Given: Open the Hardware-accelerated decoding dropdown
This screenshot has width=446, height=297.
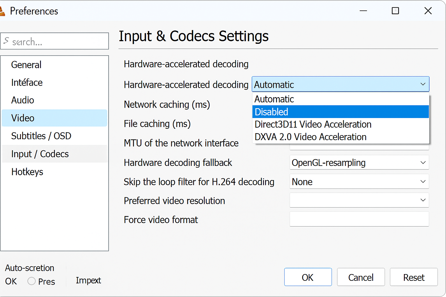Looking at the screenshot, I should tap(423, 84).
